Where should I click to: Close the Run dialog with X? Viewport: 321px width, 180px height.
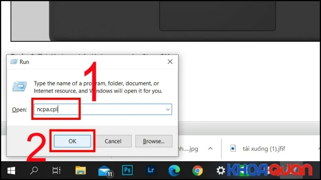(170, 62)
